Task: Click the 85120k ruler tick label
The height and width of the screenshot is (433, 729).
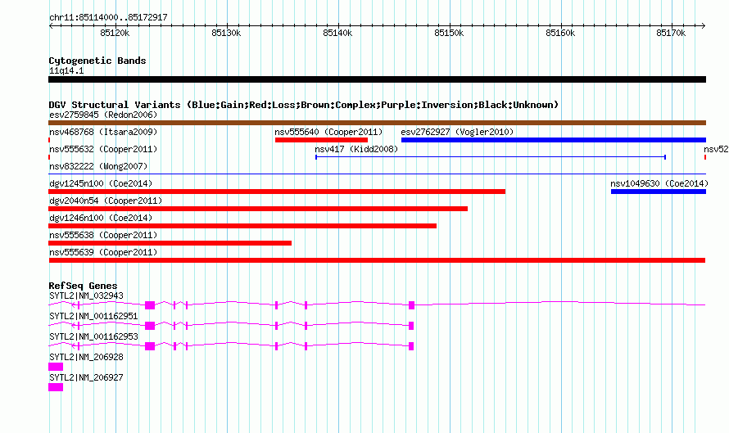Action: click(x=115, y=33)
